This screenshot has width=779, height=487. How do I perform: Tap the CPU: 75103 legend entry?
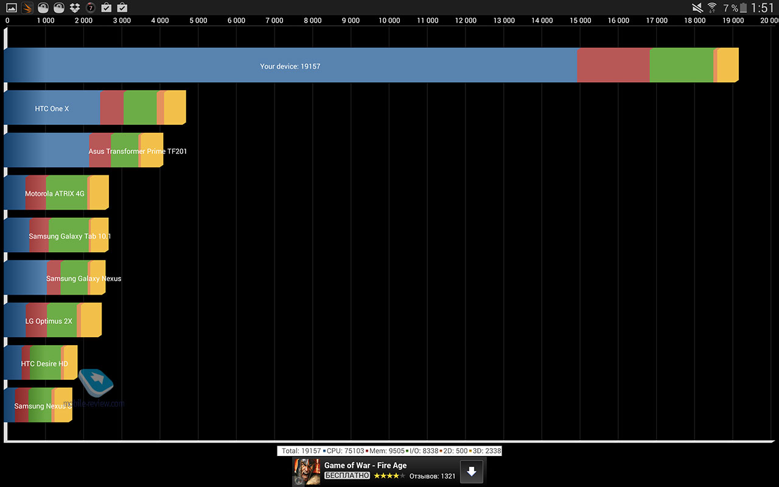(345, 451)
